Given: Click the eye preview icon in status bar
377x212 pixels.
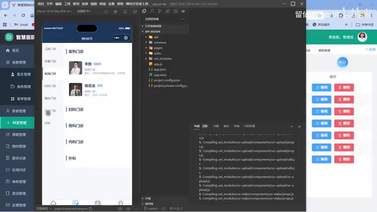Looking at the screenshot, I should (x=128, y=208).
